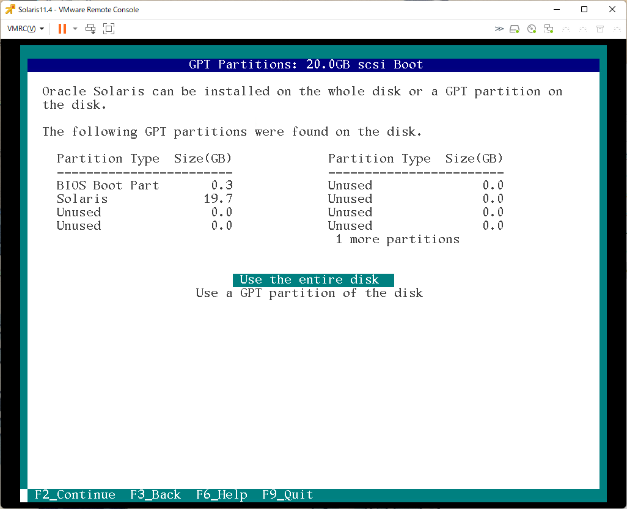Close the VMware Remote Console window
The image size is (627, 509).
612,9
